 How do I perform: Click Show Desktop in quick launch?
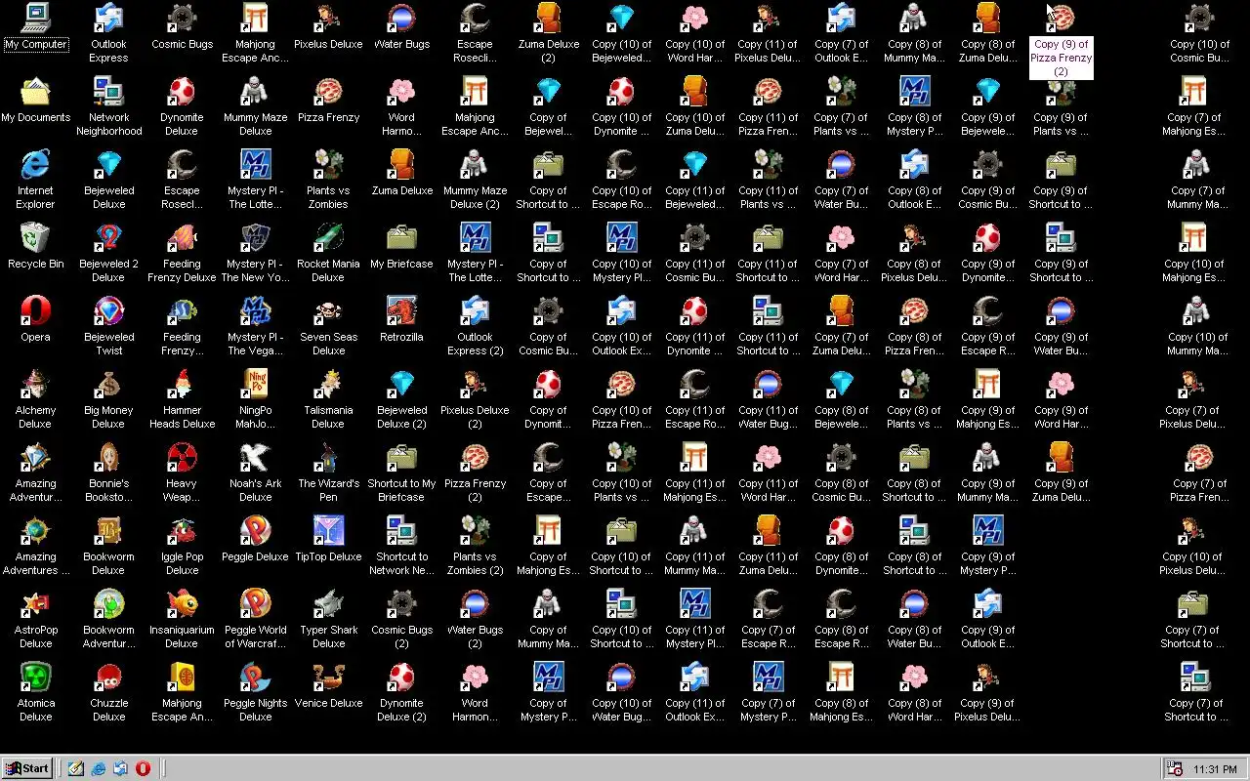76,768
